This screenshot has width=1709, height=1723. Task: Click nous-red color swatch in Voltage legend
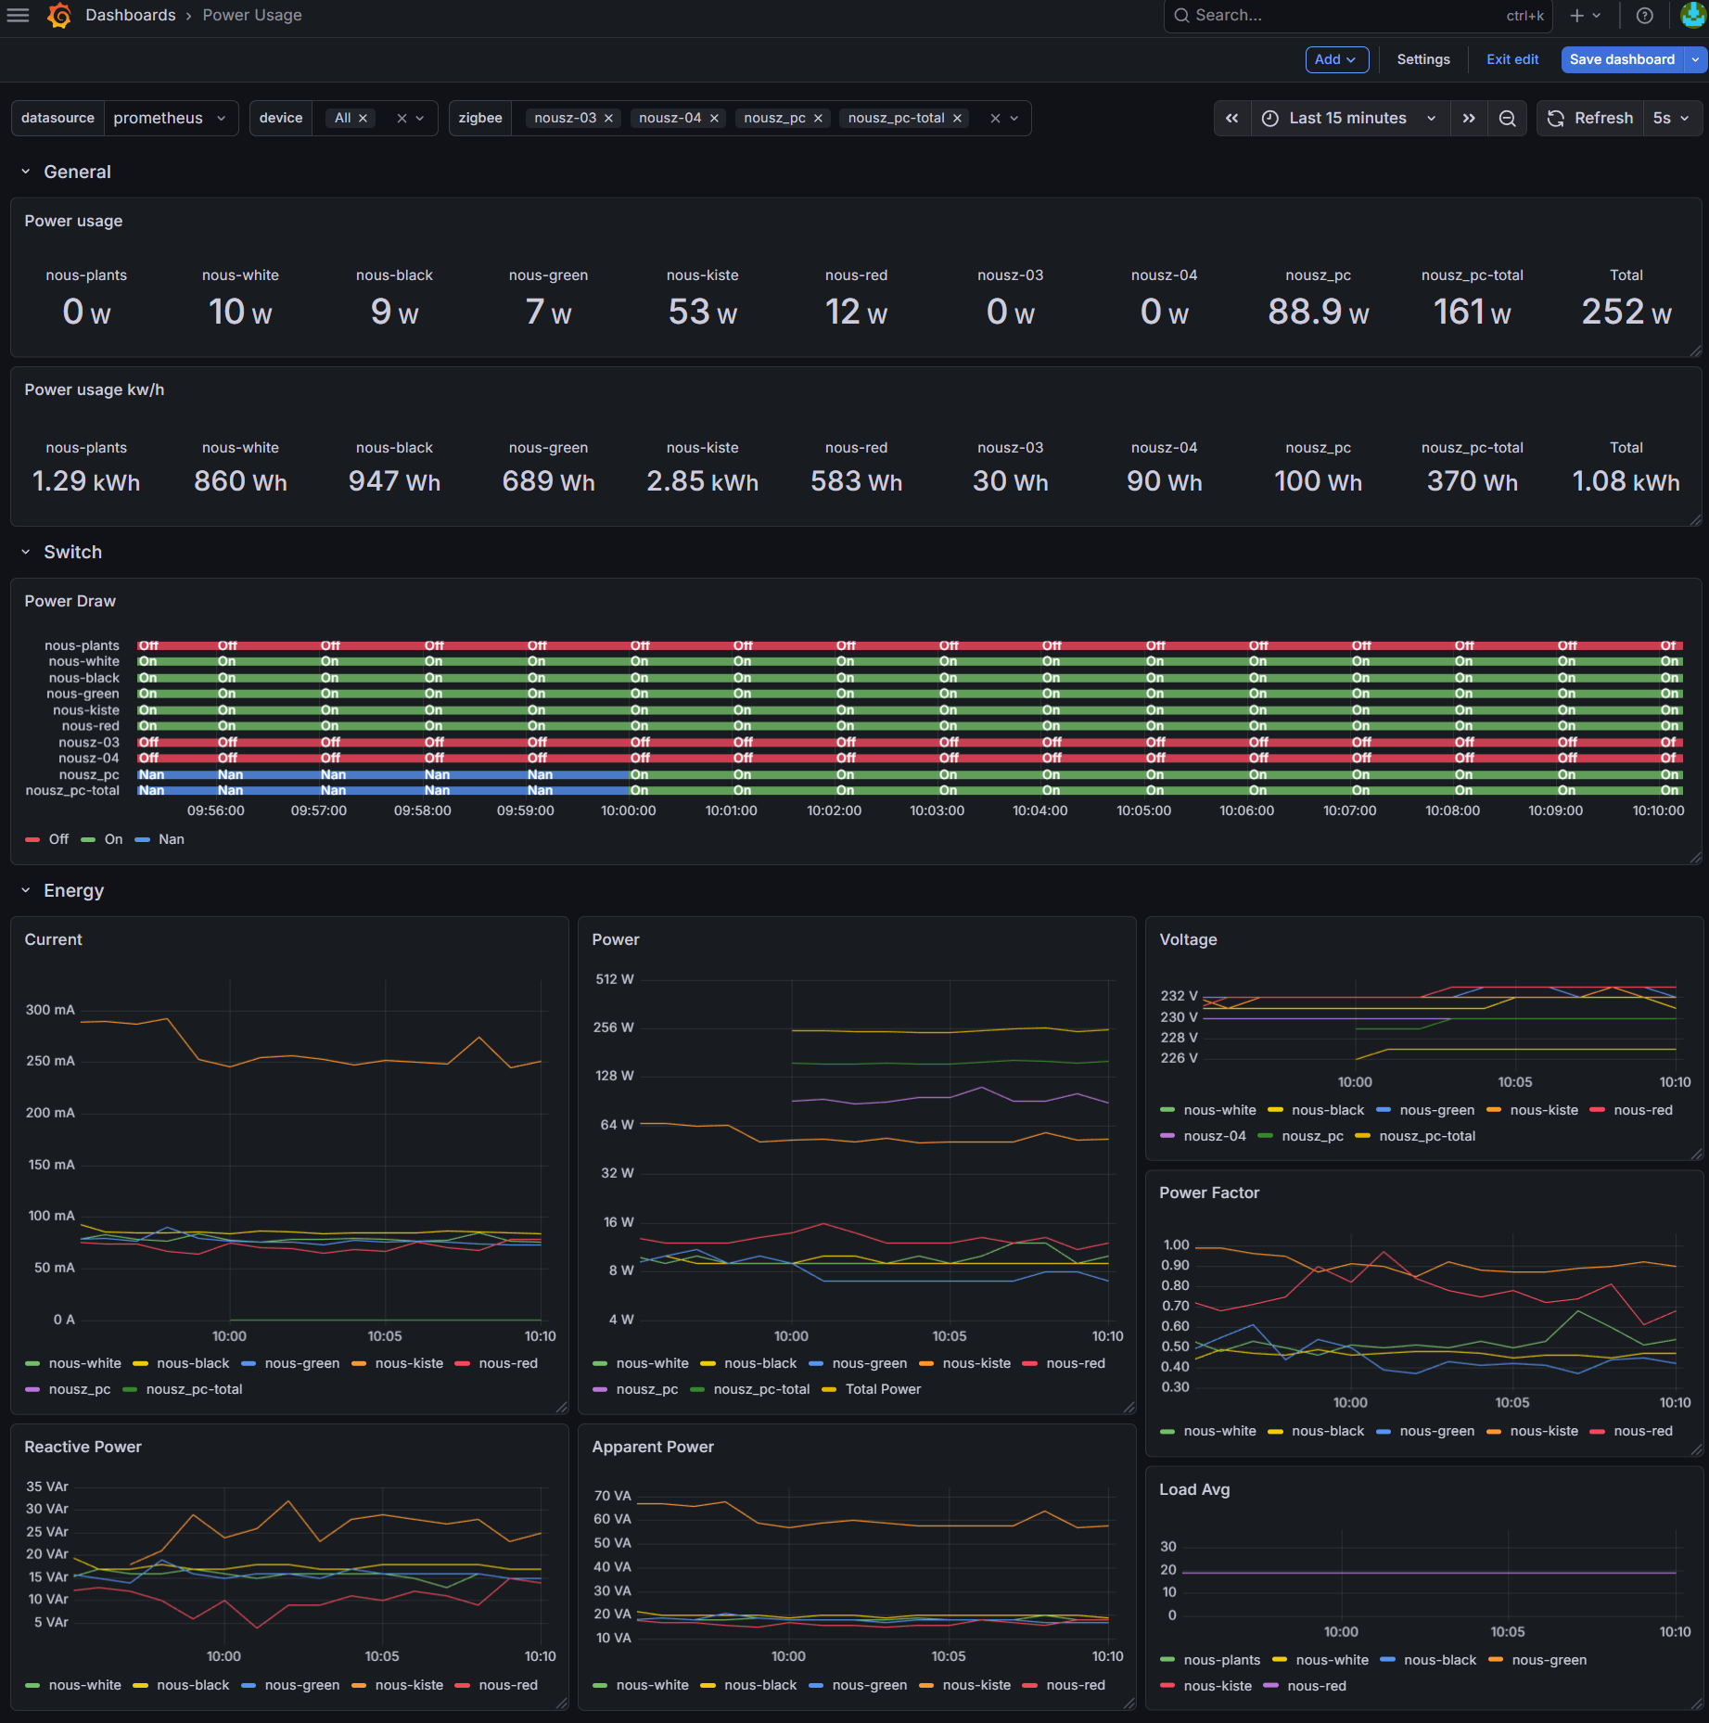tap(1597, 1110)
